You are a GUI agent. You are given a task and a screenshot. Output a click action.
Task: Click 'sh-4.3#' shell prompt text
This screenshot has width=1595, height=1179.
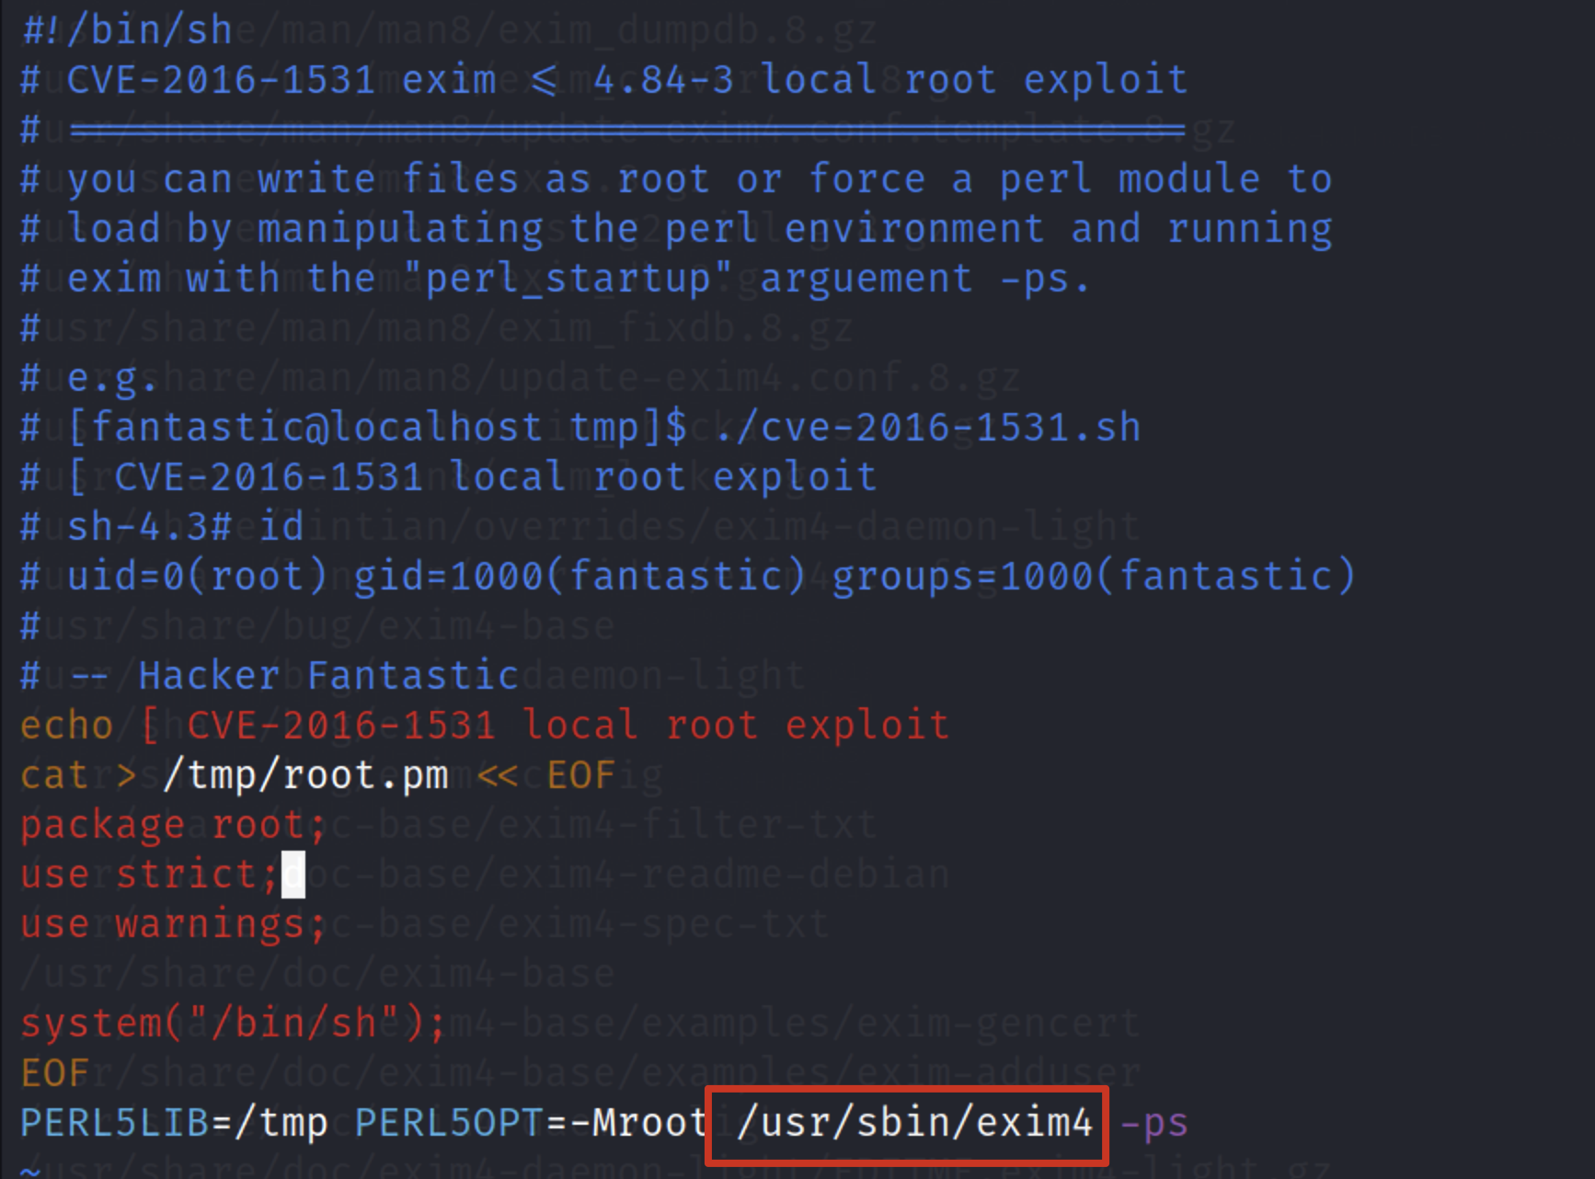pyautogui.click(x=149, y=527)
